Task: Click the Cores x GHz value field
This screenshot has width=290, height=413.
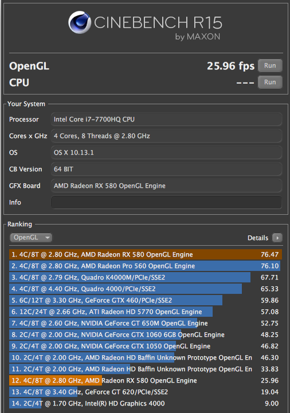Action: coord(166,136)
